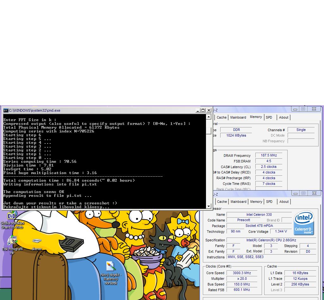Click the Intel(R) Celeron(R) CPU 2.66GHz specification
The height and width of the screenshot is (300, 324).
click(x=271, y=240)
